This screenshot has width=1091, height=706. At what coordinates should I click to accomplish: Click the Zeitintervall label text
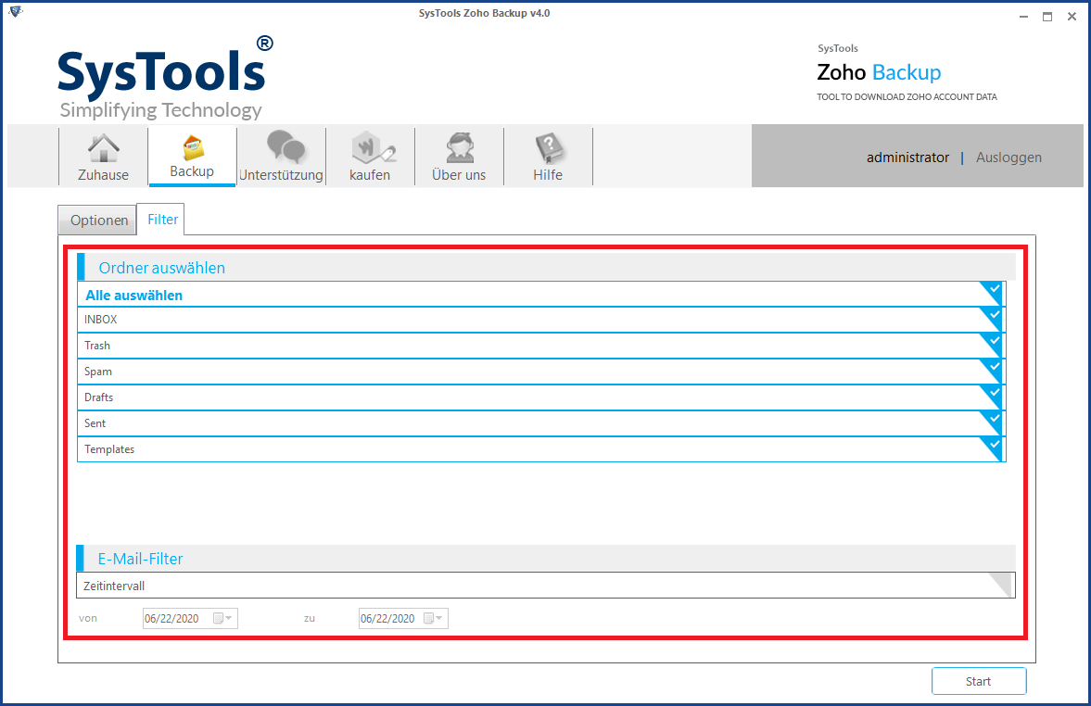(114, 586)
